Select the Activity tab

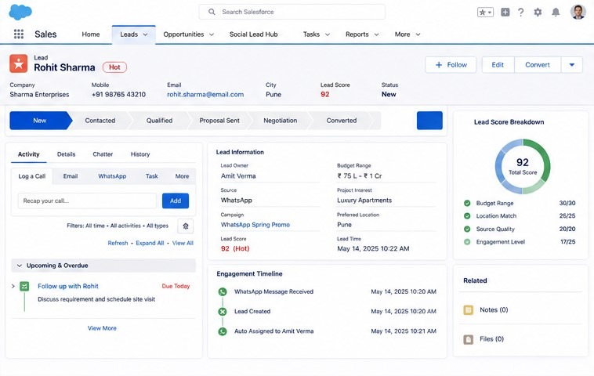[29, 154]
